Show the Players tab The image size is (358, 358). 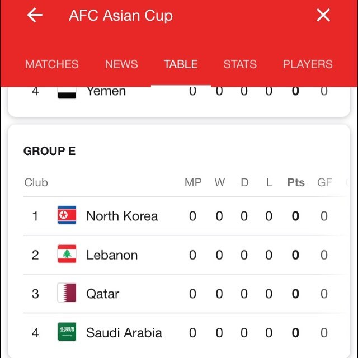pos(308,64)
